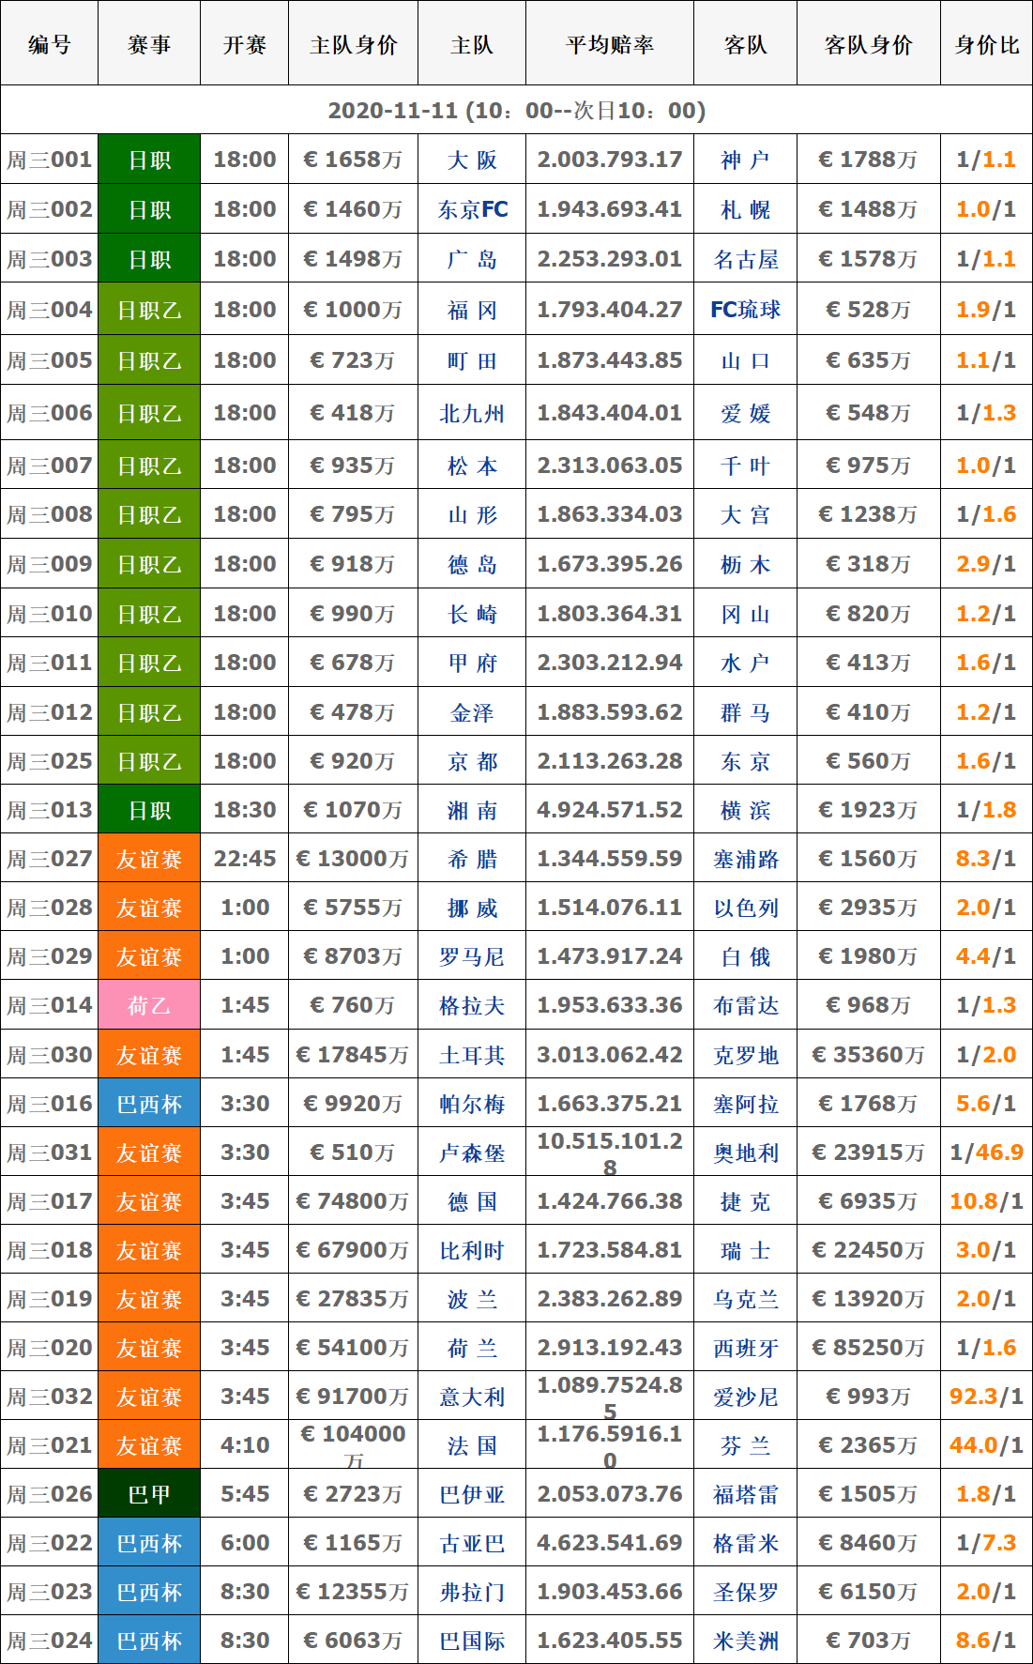Click the € 85250万 away team value
The height and width of the screenshot is (1664, 1033).
868,1348
